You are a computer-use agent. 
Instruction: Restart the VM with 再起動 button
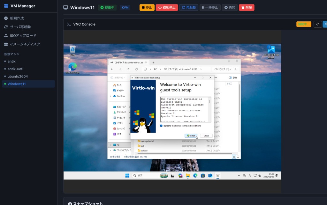pos(189,8)
